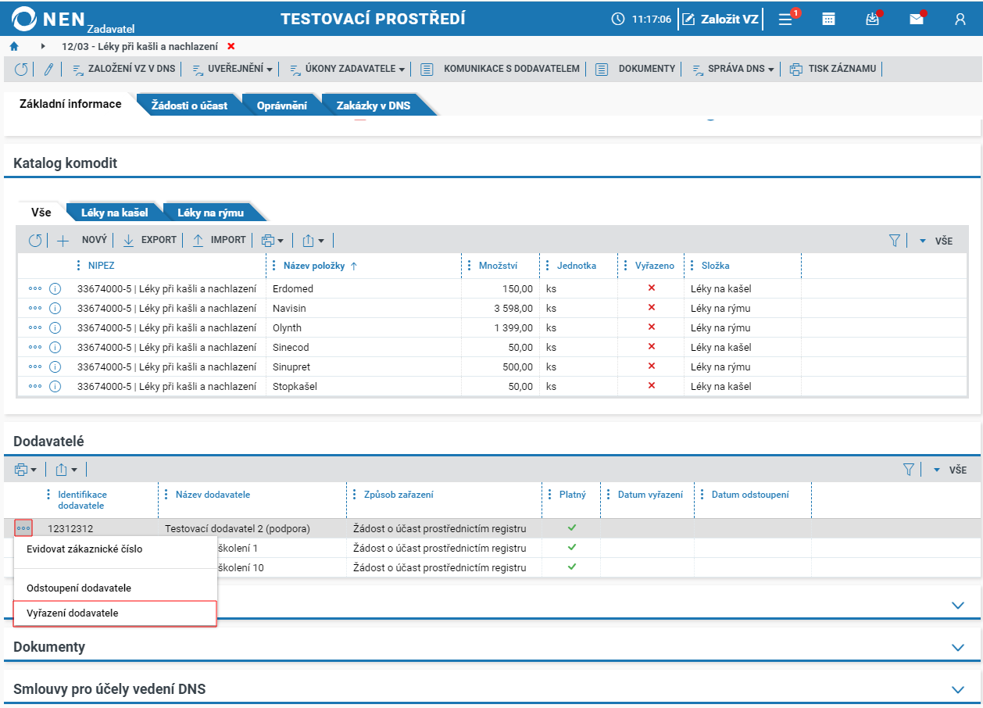The height and width of the screenshot is (708, 983).
Task: Open the share dropdown in Dodavatelé toolbar
Action: (x=66, y=470)
